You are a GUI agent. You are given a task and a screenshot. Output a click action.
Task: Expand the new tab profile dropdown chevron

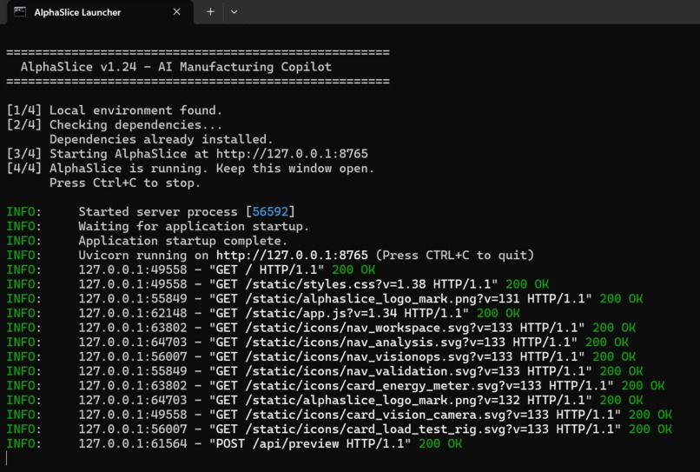click(x=234, y=12)
